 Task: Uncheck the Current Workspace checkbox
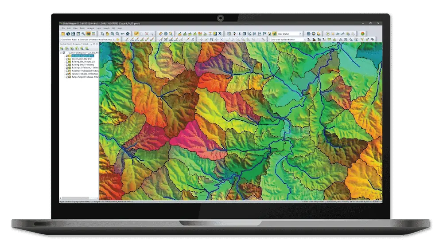[x=64, y=53]
